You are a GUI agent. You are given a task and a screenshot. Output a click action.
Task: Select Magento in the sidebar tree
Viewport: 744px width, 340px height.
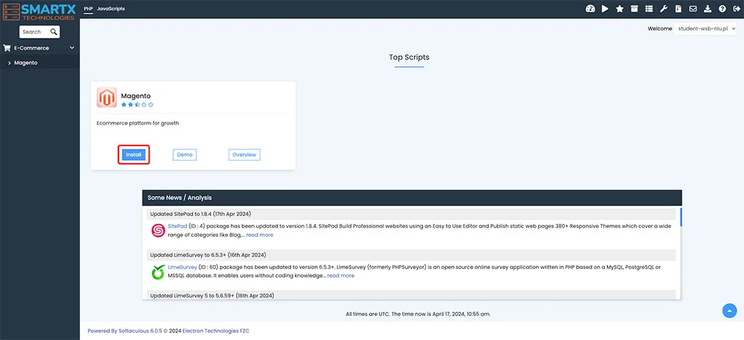(26, 63)
